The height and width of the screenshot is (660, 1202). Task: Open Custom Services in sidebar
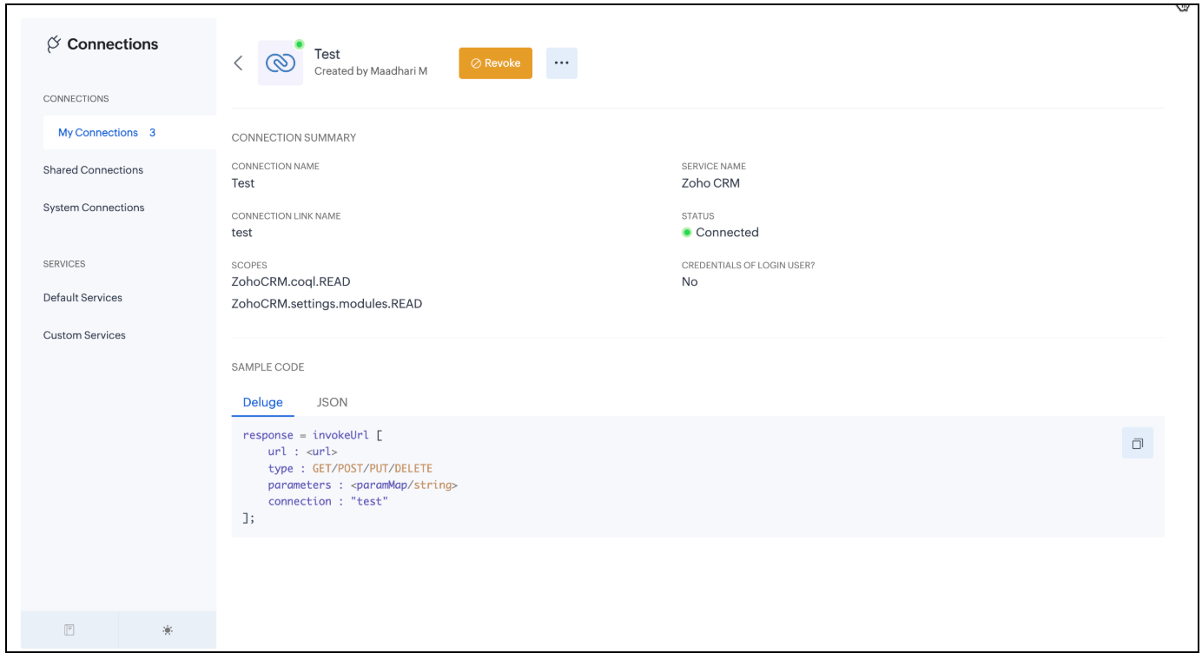(x=84, y=335)
